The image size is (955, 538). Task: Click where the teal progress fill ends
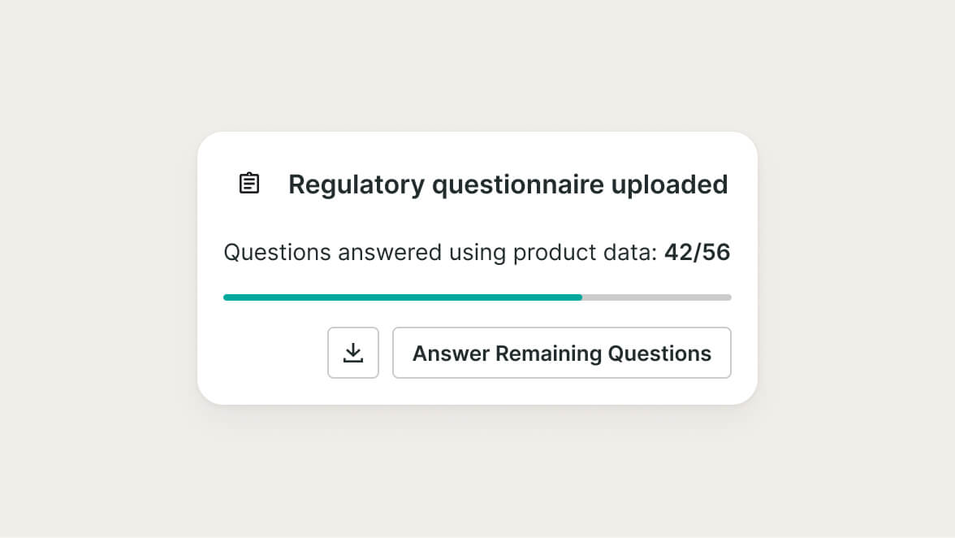click(581, 297)
